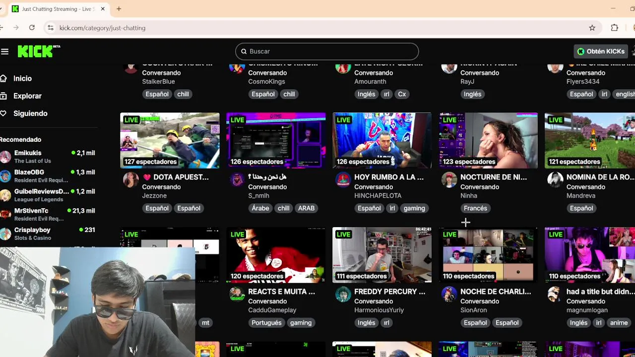Screen dimensions: 635x357
Task: Open CadduGameplay's channel avatar
Action: [237, 295]
